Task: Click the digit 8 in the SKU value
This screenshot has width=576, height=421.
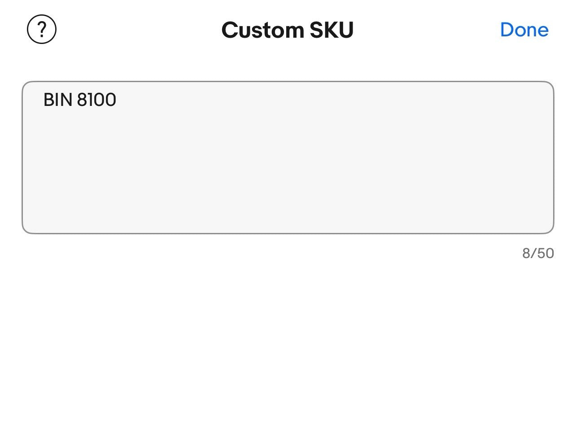Action: [82, 100]
